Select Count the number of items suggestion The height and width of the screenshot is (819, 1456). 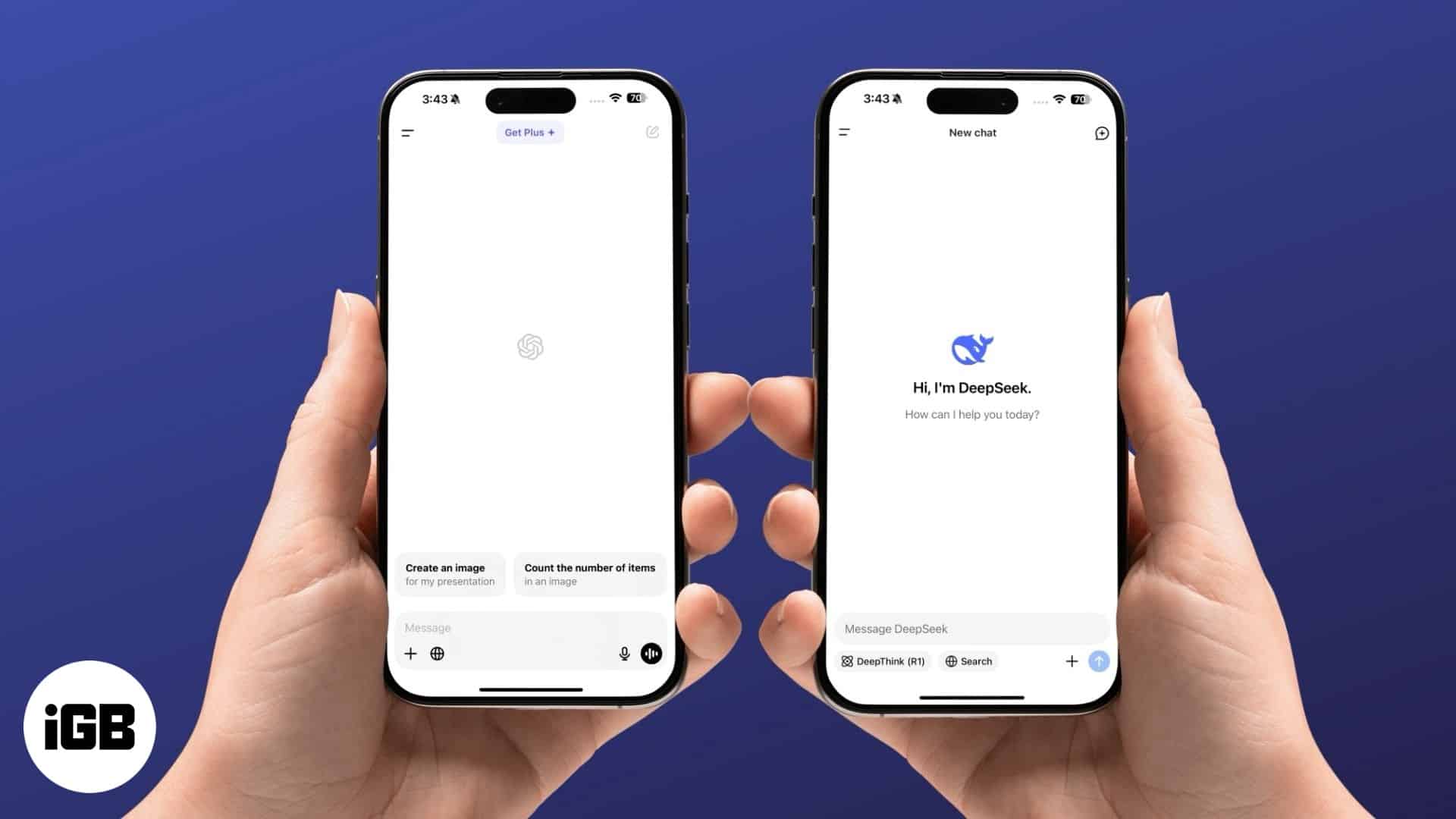(589, 574)
